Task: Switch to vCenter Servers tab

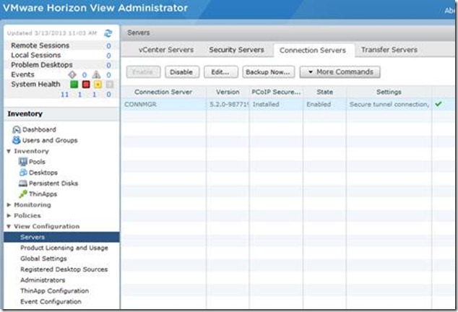Action: pos(166,50)
